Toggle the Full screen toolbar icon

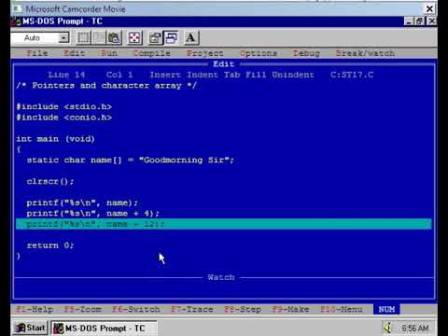coord(134,38)
